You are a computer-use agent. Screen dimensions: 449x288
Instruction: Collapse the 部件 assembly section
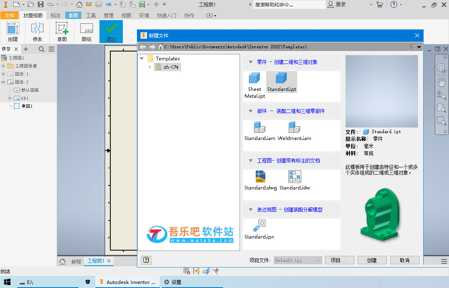(250, 111)
